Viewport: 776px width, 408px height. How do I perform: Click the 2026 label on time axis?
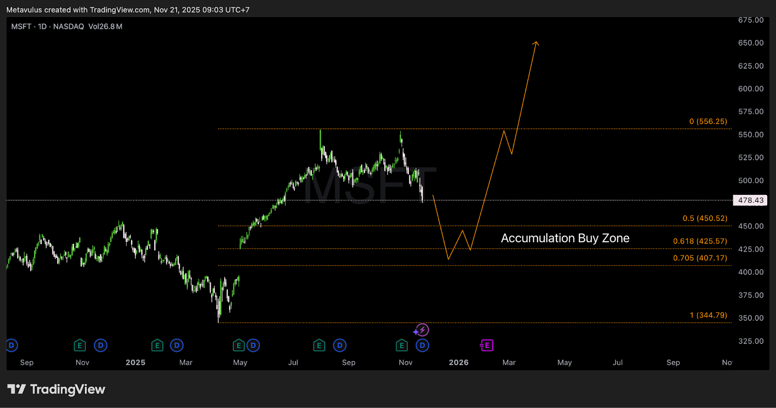pos(458,362)
